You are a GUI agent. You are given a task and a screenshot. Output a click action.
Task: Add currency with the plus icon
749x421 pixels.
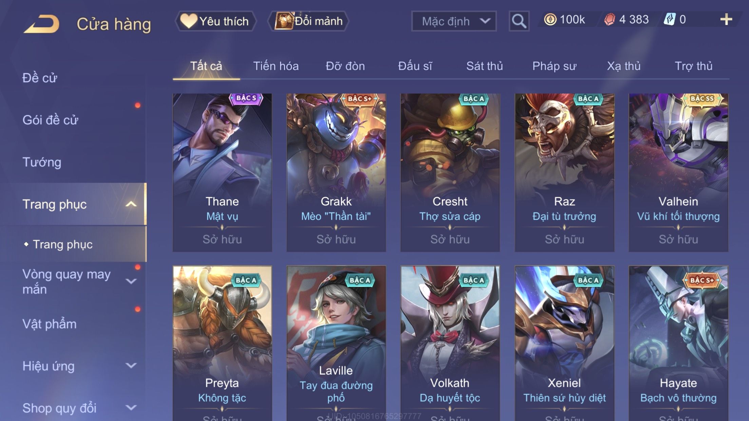pos(726,19)
